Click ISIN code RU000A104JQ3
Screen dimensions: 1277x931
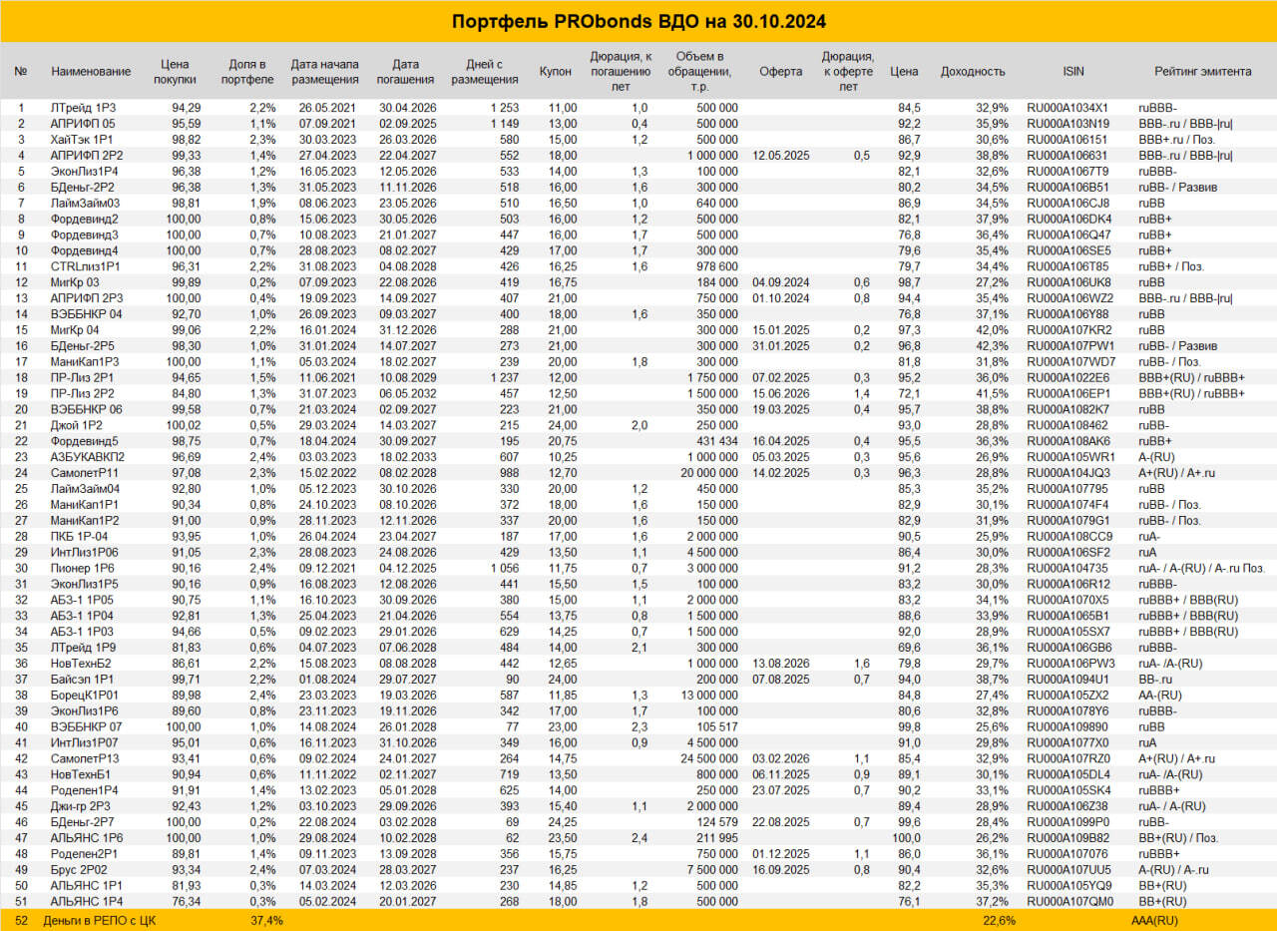(1067, 473)
